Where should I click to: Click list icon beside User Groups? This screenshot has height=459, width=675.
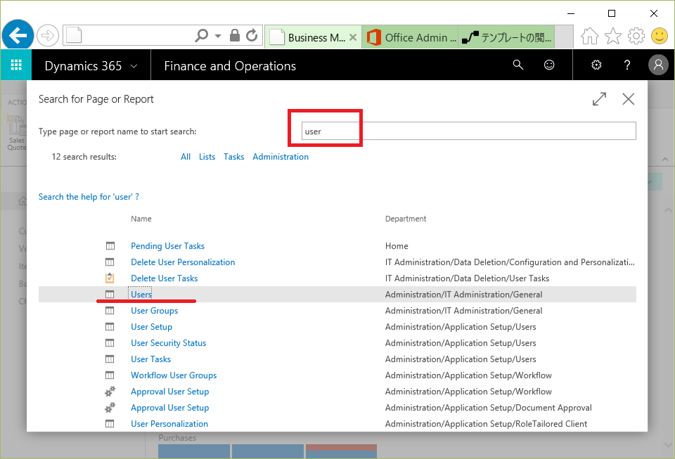pos(110,311)
